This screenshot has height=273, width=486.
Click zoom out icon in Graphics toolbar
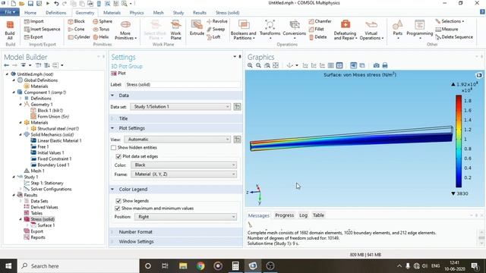(x=258, y=65)
